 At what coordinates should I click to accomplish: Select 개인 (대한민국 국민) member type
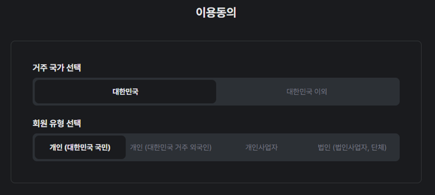[x=80, y=147]
